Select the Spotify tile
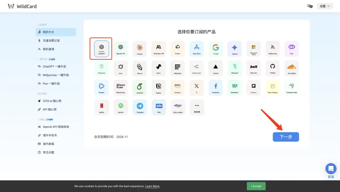Image resolution: width=340 pixels, height=192 pixels. (x=121, y=107)
